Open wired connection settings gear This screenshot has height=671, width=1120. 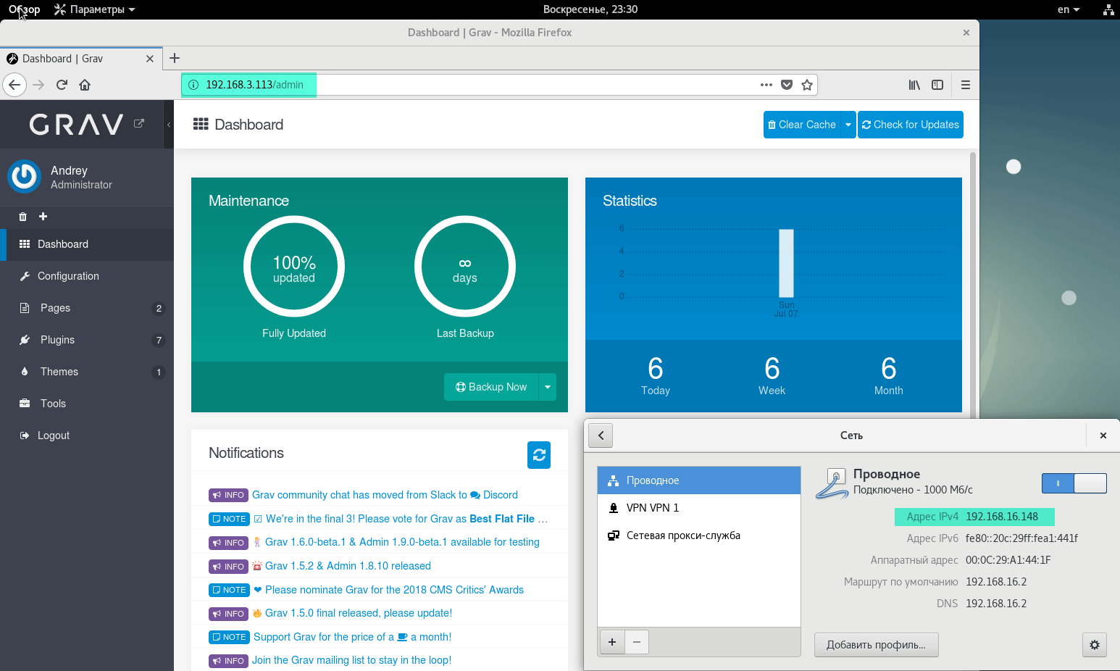point(1094,645)
